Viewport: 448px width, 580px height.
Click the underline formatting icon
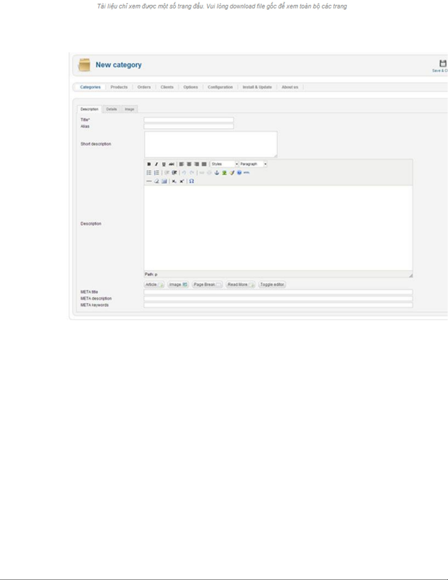tap(163, 164)
